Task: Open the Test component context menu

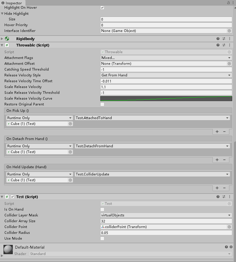Action: tap(230, 197)
